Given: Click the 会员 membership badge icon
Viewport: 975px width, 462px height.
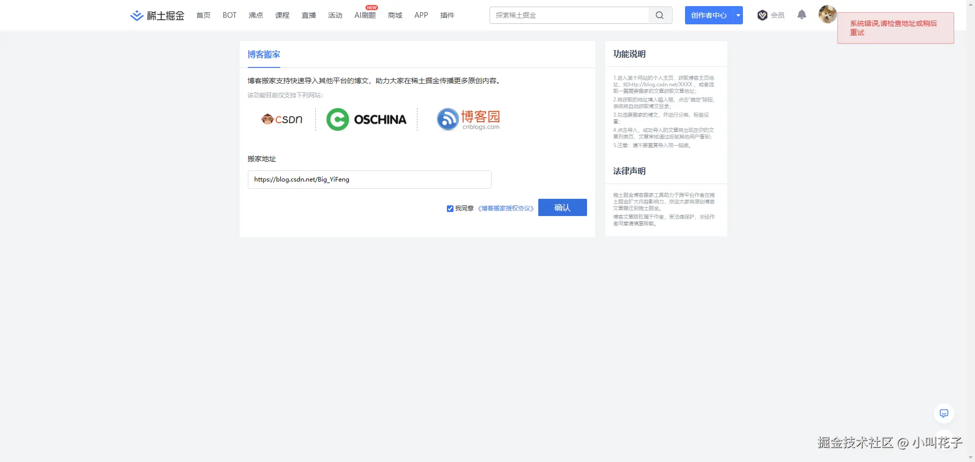Looking at the screenshot, I should pyautogui.click(x=762, y=15).
